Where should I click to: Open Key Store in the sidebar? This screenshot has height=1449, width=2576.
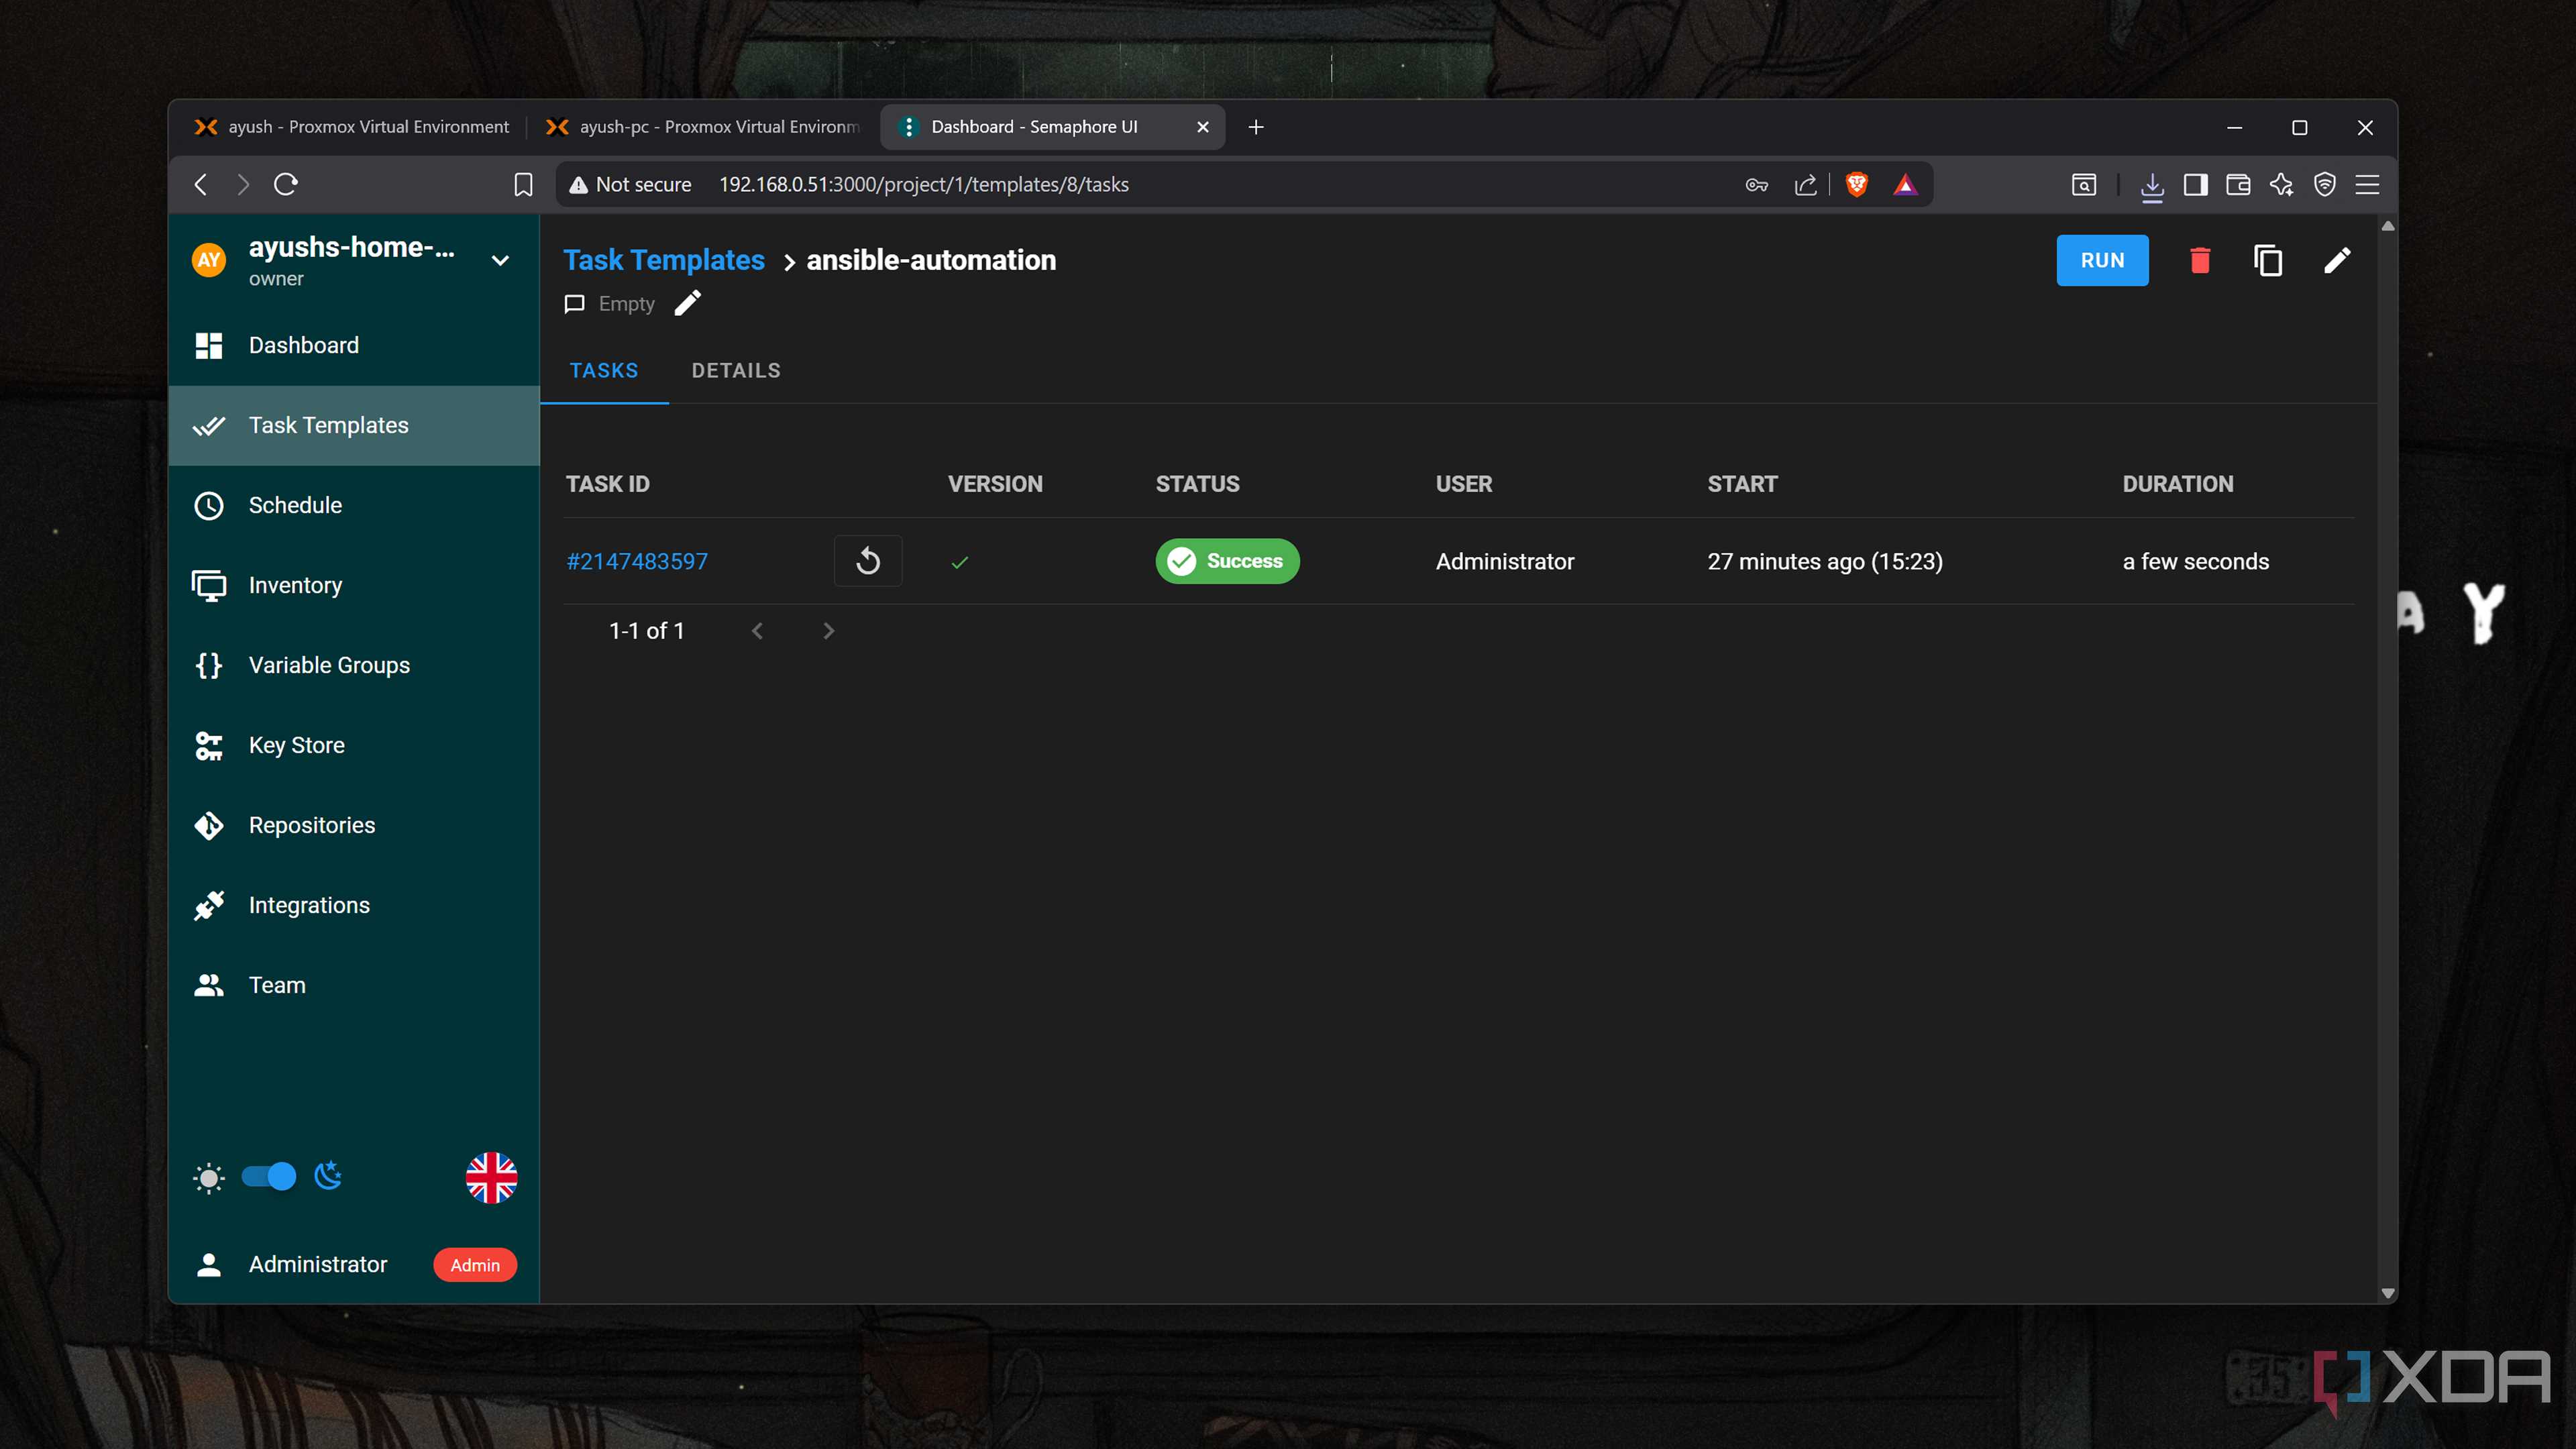click(354, 745)
